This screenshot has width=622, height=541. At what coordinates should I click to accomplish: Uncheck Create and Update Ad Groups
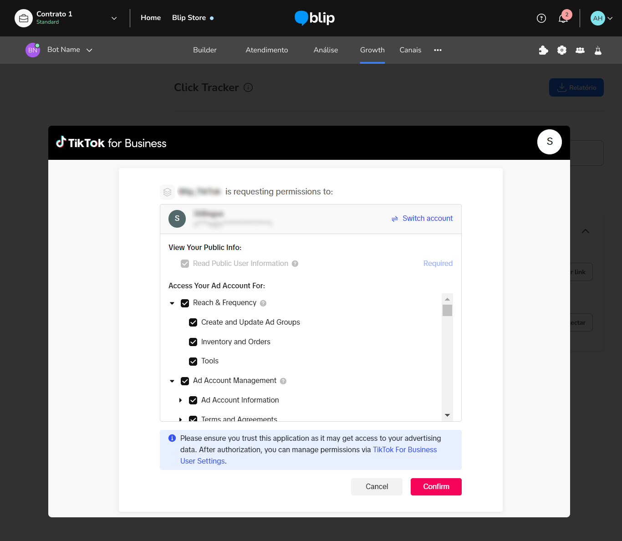coord(193,322)
